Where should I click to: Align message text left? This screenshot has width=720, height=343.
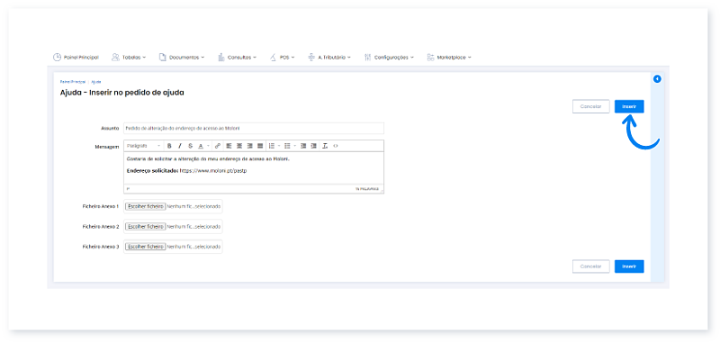pyautogui.click(x=229, y=146)
